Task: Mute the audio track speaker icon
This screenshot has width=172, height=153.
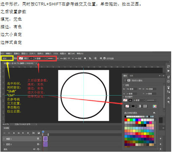Action: point(34,149)
